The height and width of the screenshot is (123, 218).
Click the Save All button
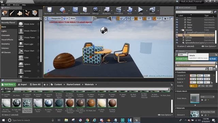[35, 84]
